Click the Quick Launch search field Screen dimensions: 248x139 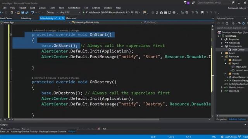point(214,3)
